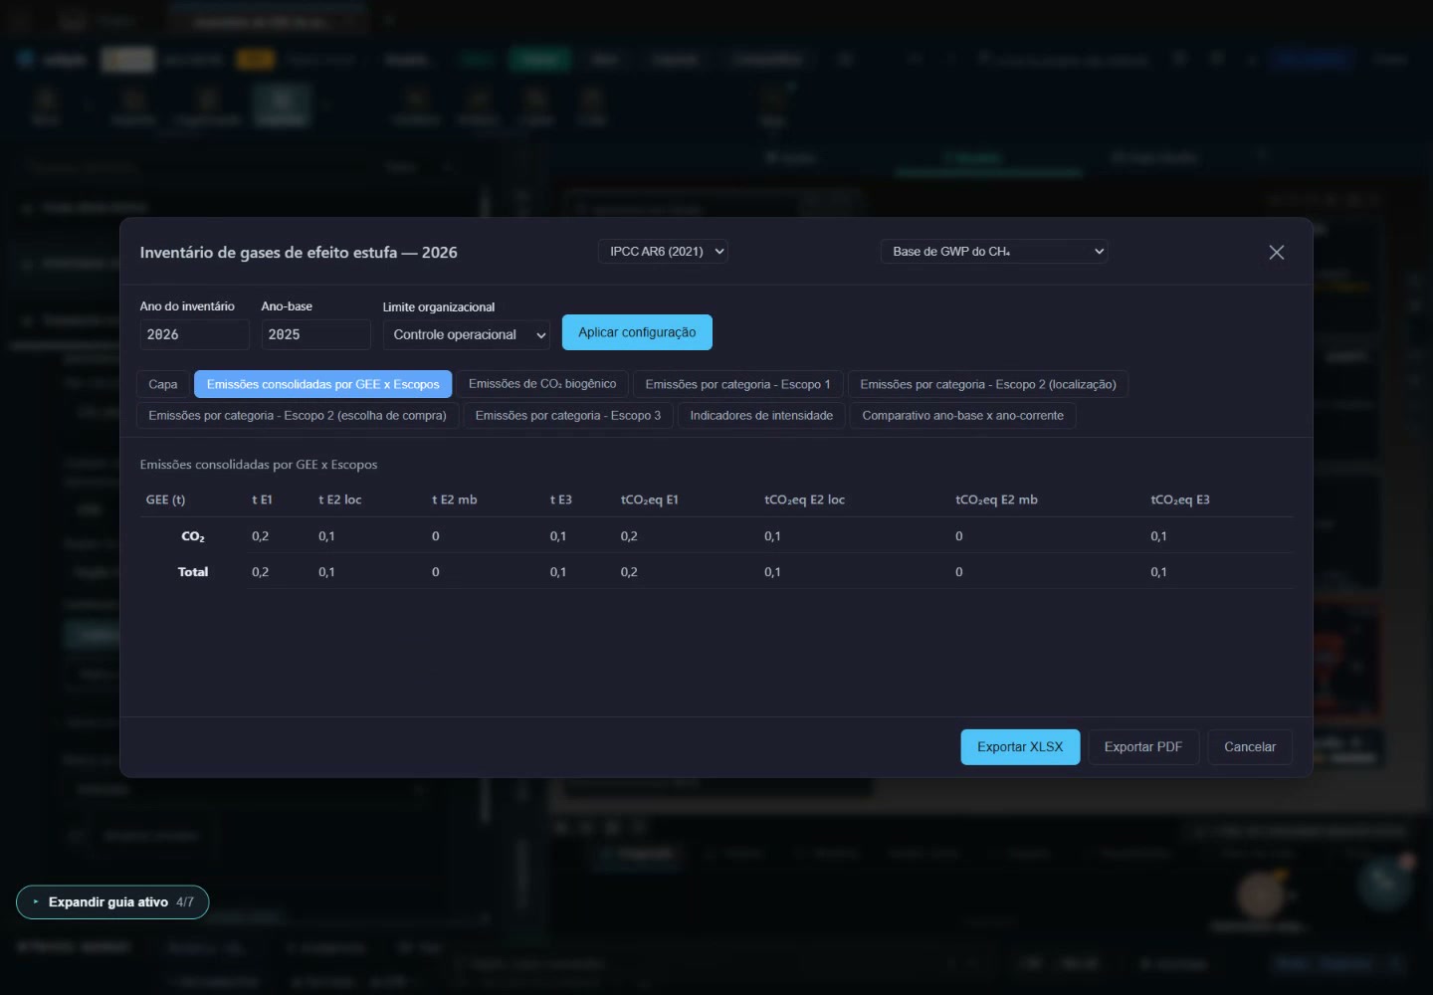Click the t E2 loc value in Total row

click(326, 572)
